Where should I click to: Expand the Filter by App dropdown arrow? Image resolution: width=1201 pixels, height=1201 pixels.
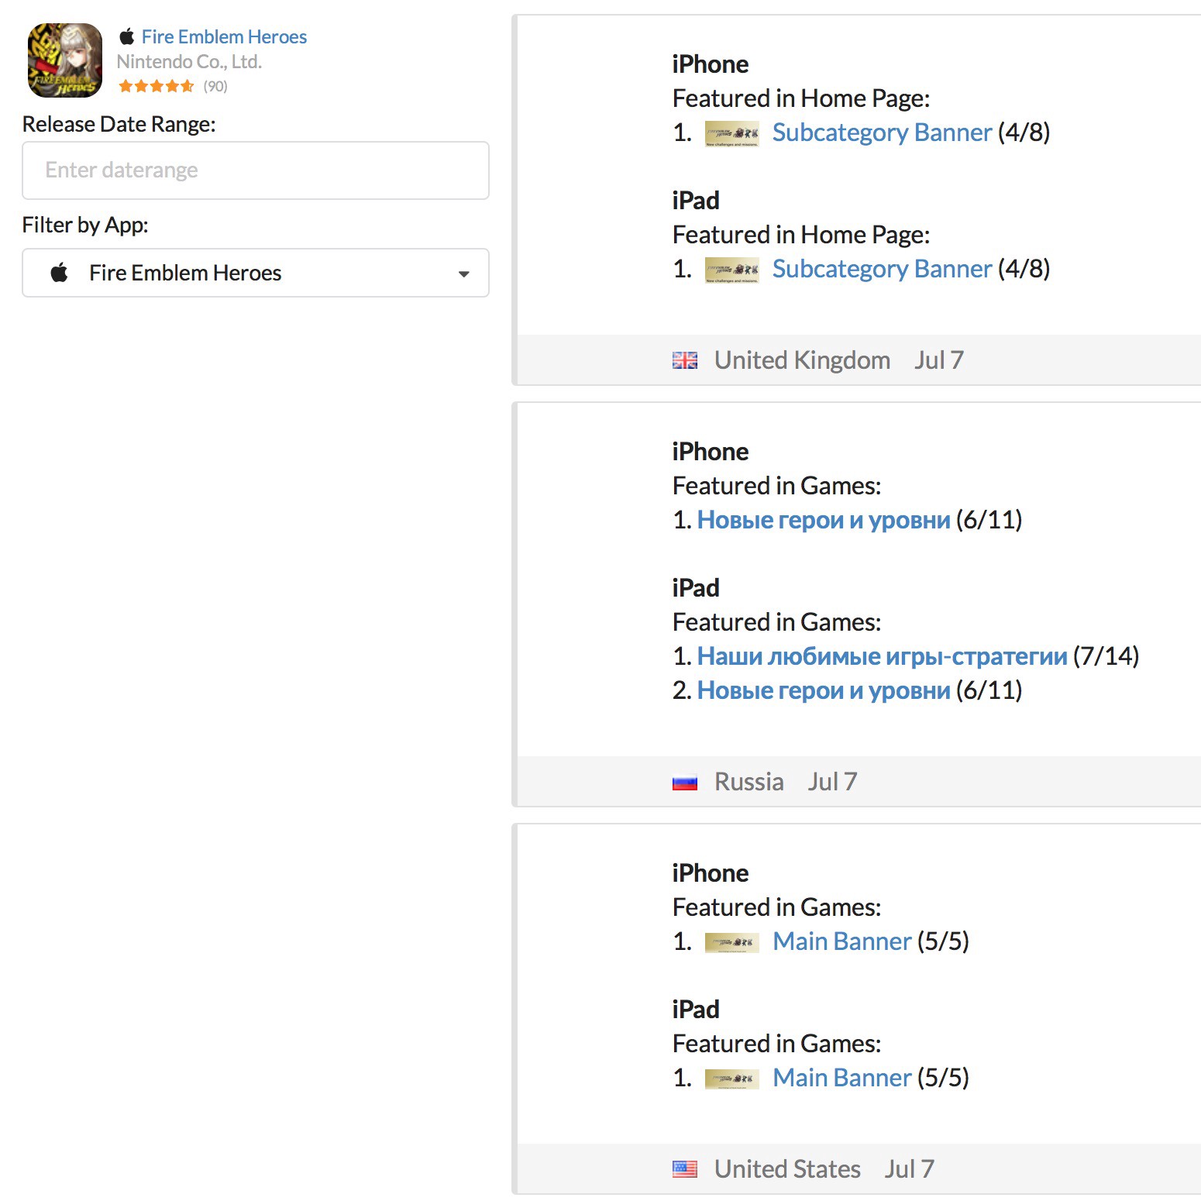point(463,274)
